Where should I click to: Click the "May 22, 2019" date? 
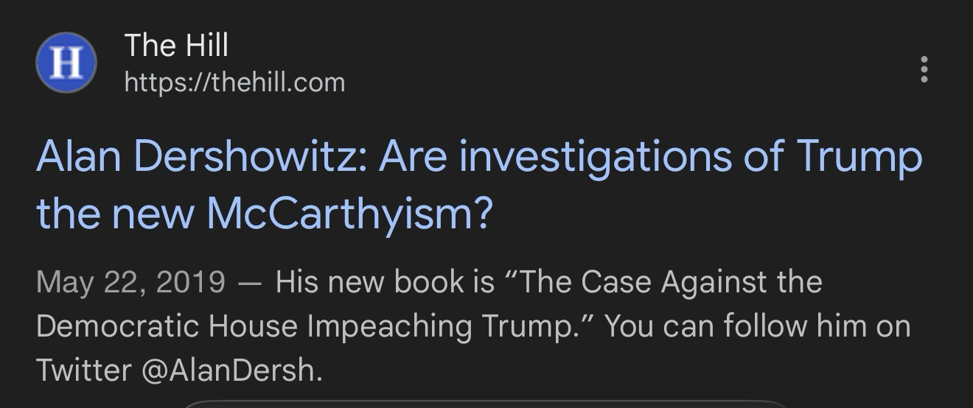pyautogui.click(x=130, y=282)
